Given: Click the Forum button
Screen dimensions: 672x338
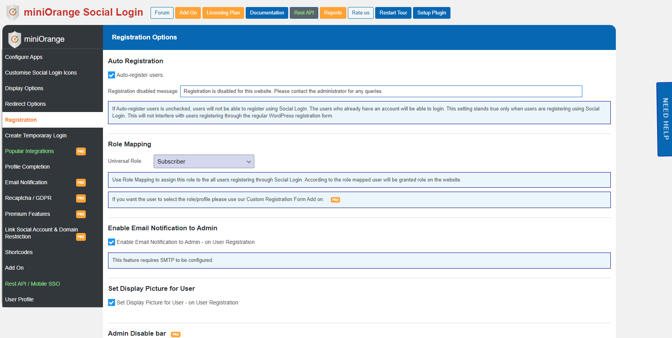Looking at the screenshot, I should tap(162, 13).
